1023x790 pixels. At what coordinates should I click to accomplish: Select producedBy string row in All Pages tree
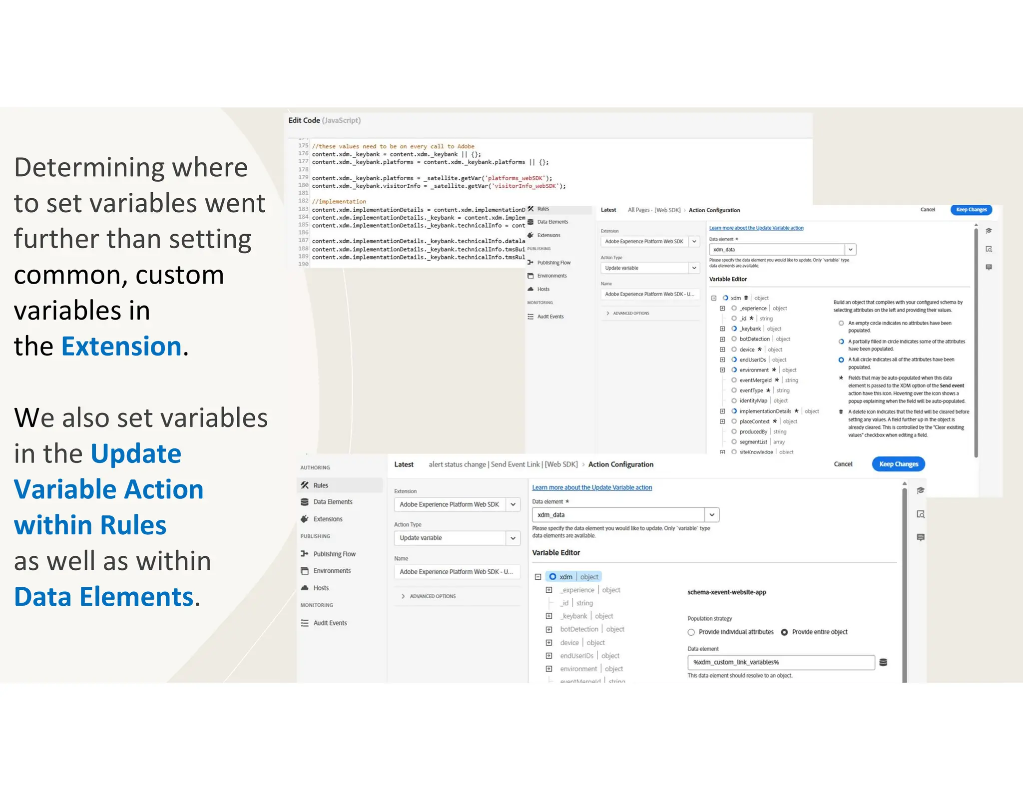[x=759, y=432]
